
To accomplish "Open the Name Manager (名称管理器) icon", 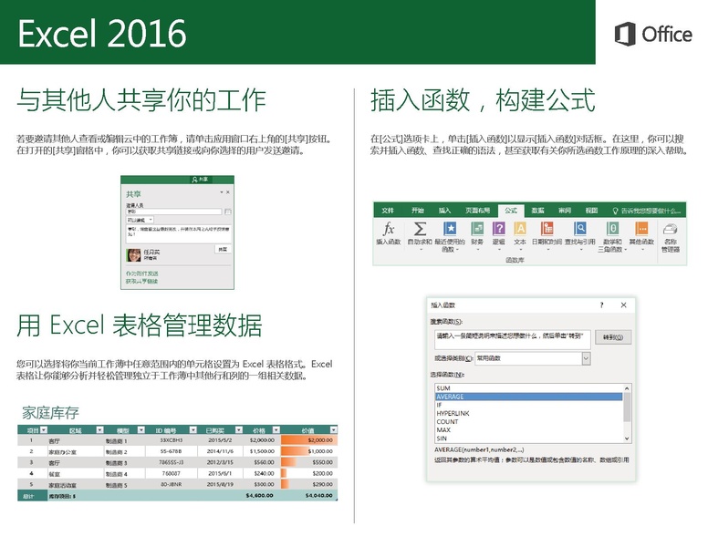I will coord(671,229).
